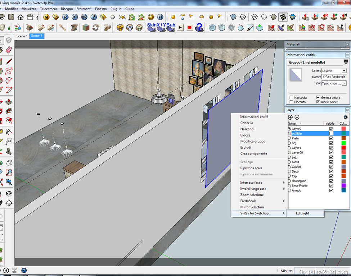Select the Eraser tool in left toolbar
Image resolution: width=351 pixels, height=276 pixels.
point(9,50)
